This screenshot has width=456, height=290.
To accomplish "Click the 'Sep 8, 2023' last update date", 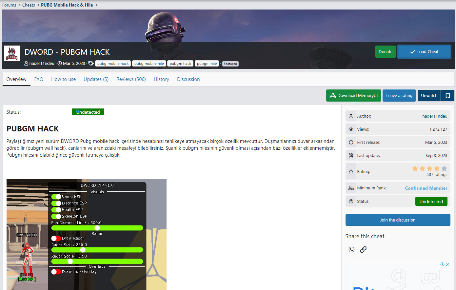I will pos(436,155).
